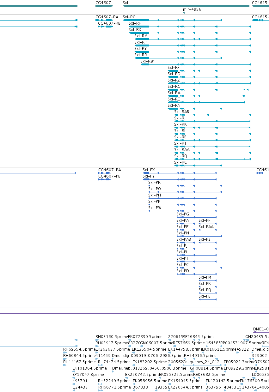Screen dimensions: 269x392
Task: Open transcript Sxl-RAA
Action: [x=182, y=150]
